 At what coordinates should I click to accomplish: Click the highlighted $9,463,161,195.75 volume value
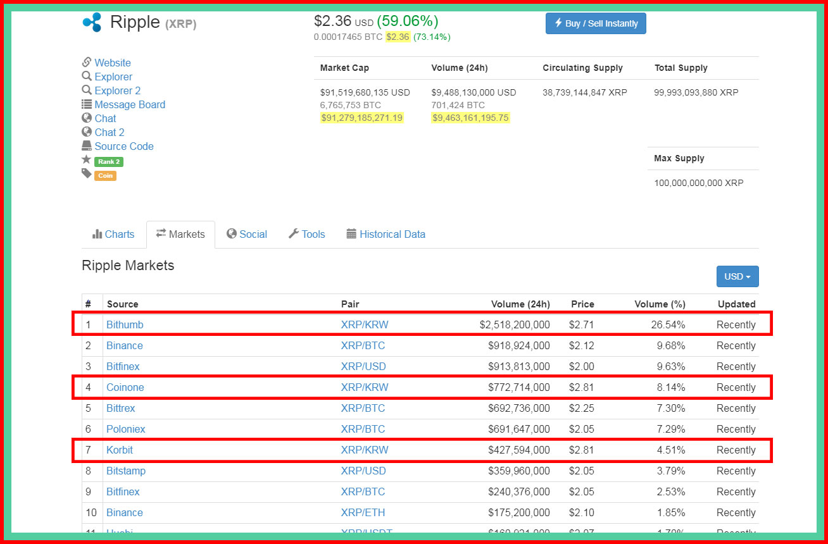470,118
